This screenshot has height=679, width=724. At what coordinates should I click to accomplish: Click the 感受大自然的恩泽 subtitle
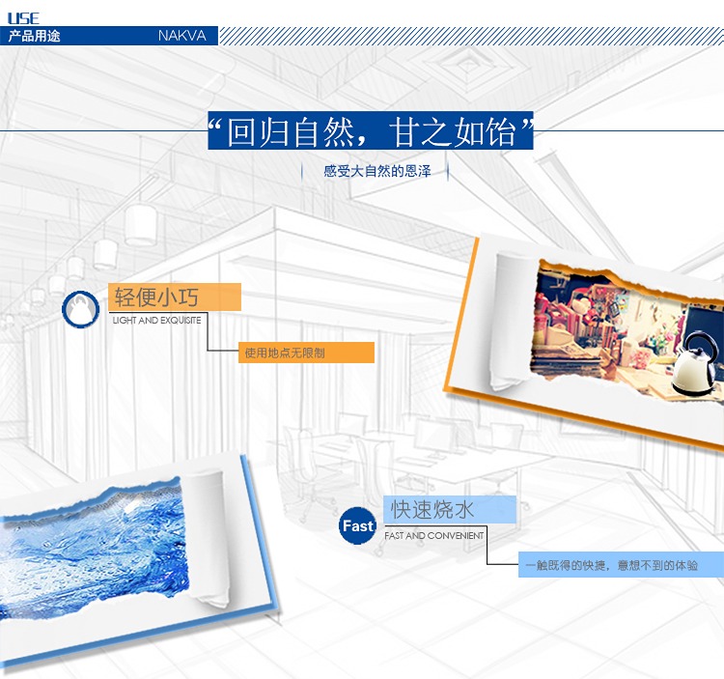[376, 171]
